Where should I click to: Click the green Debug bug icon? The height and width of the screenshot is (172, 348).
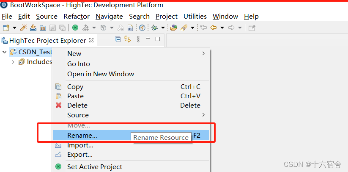(154, 28)
